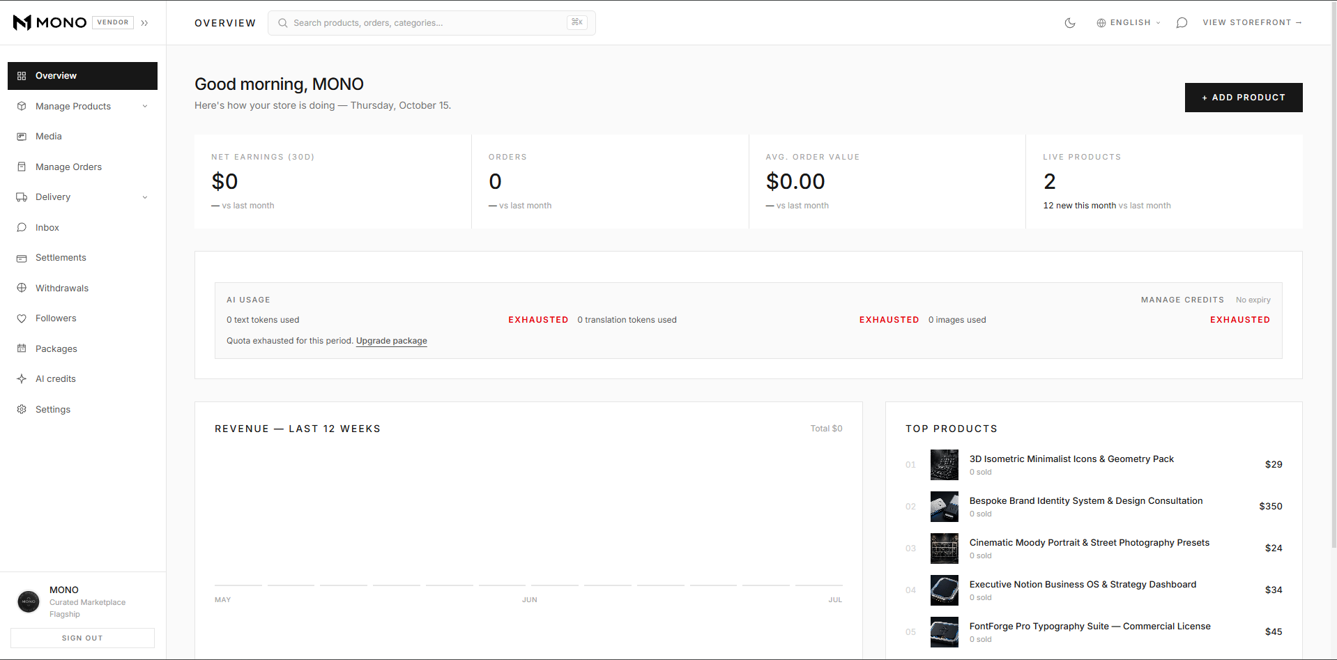This screenshot has width=1337, height=660.
Task: Click the Packages calendar icon
Action: click(x=22, y=349)
